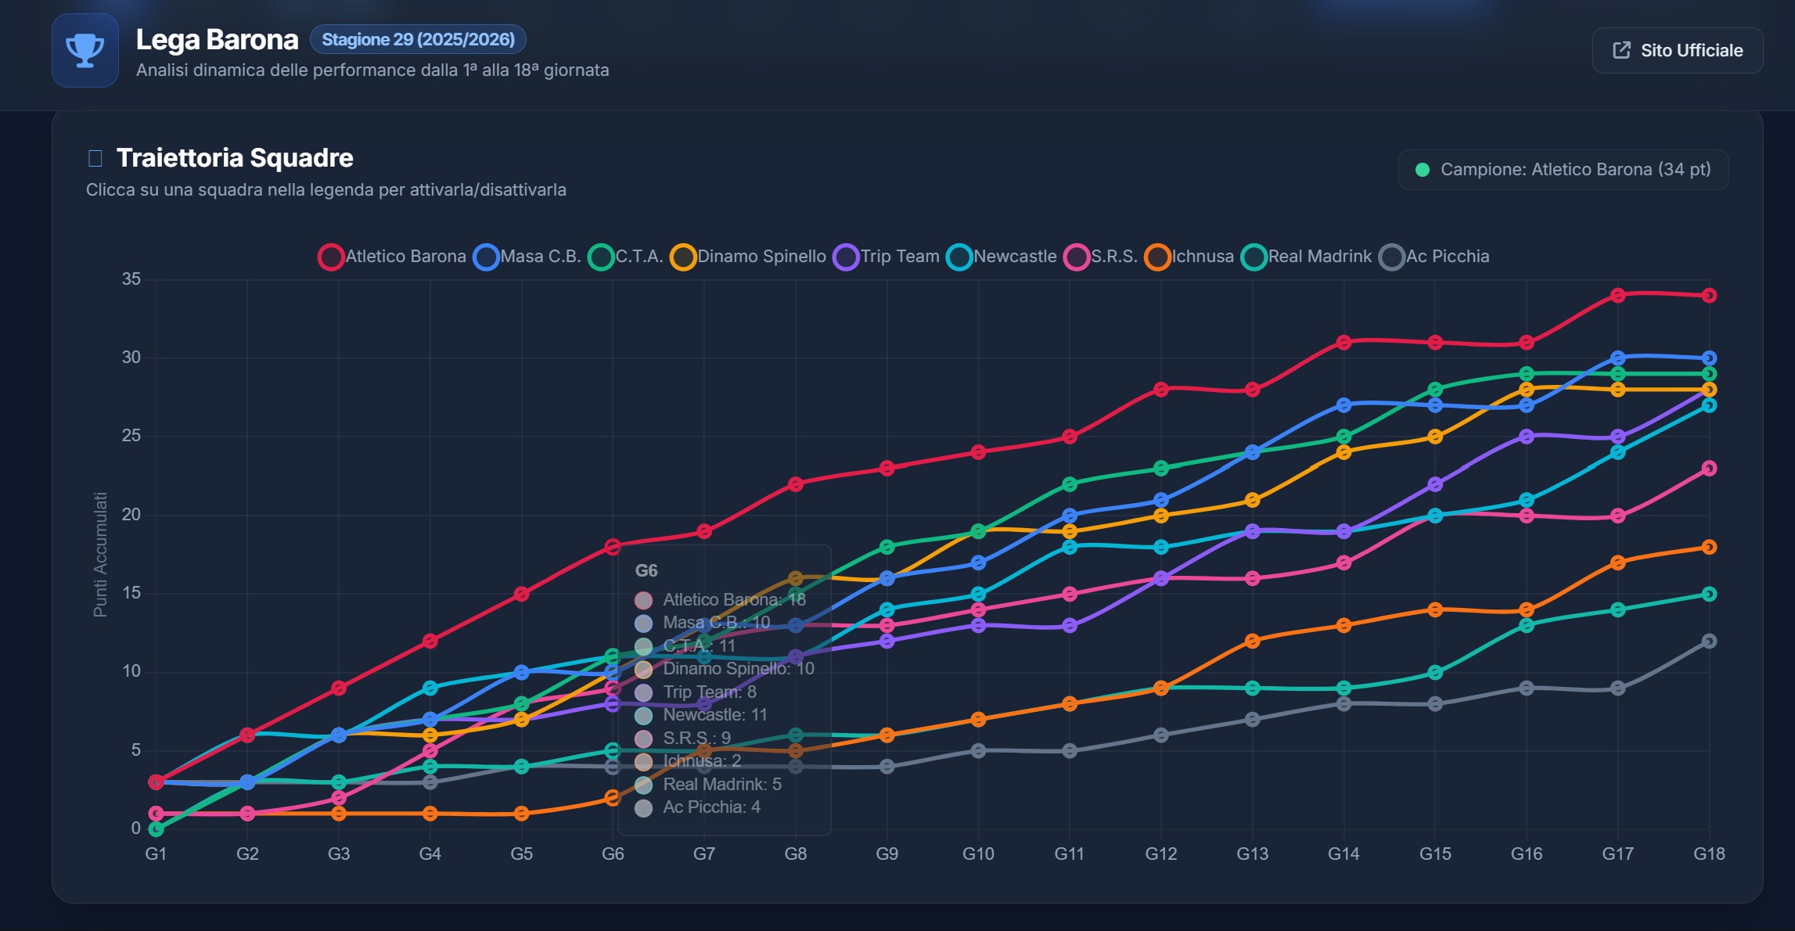Click the Punti Accumulati axis title

coord(100,554)
